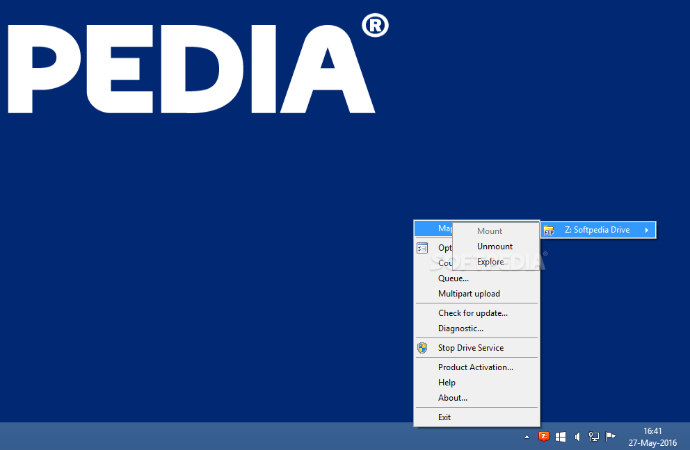The height and width of the screenshot is (450, 690).
Task: Click Check for update...
Action: pos(476,313)
